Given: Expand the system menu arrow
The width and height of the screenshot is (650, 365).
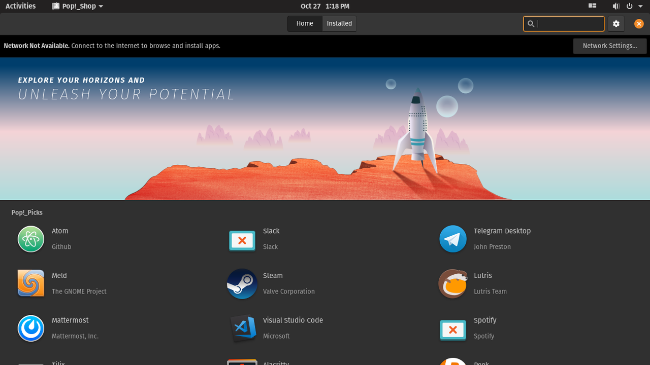Looking at the screenshot, I should [x=641, y=6].
